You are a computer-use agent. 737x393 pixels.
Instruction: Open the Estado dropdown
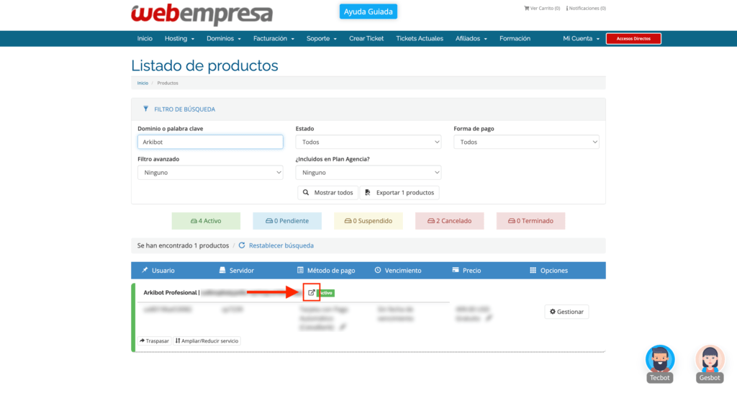click(368, 142)
